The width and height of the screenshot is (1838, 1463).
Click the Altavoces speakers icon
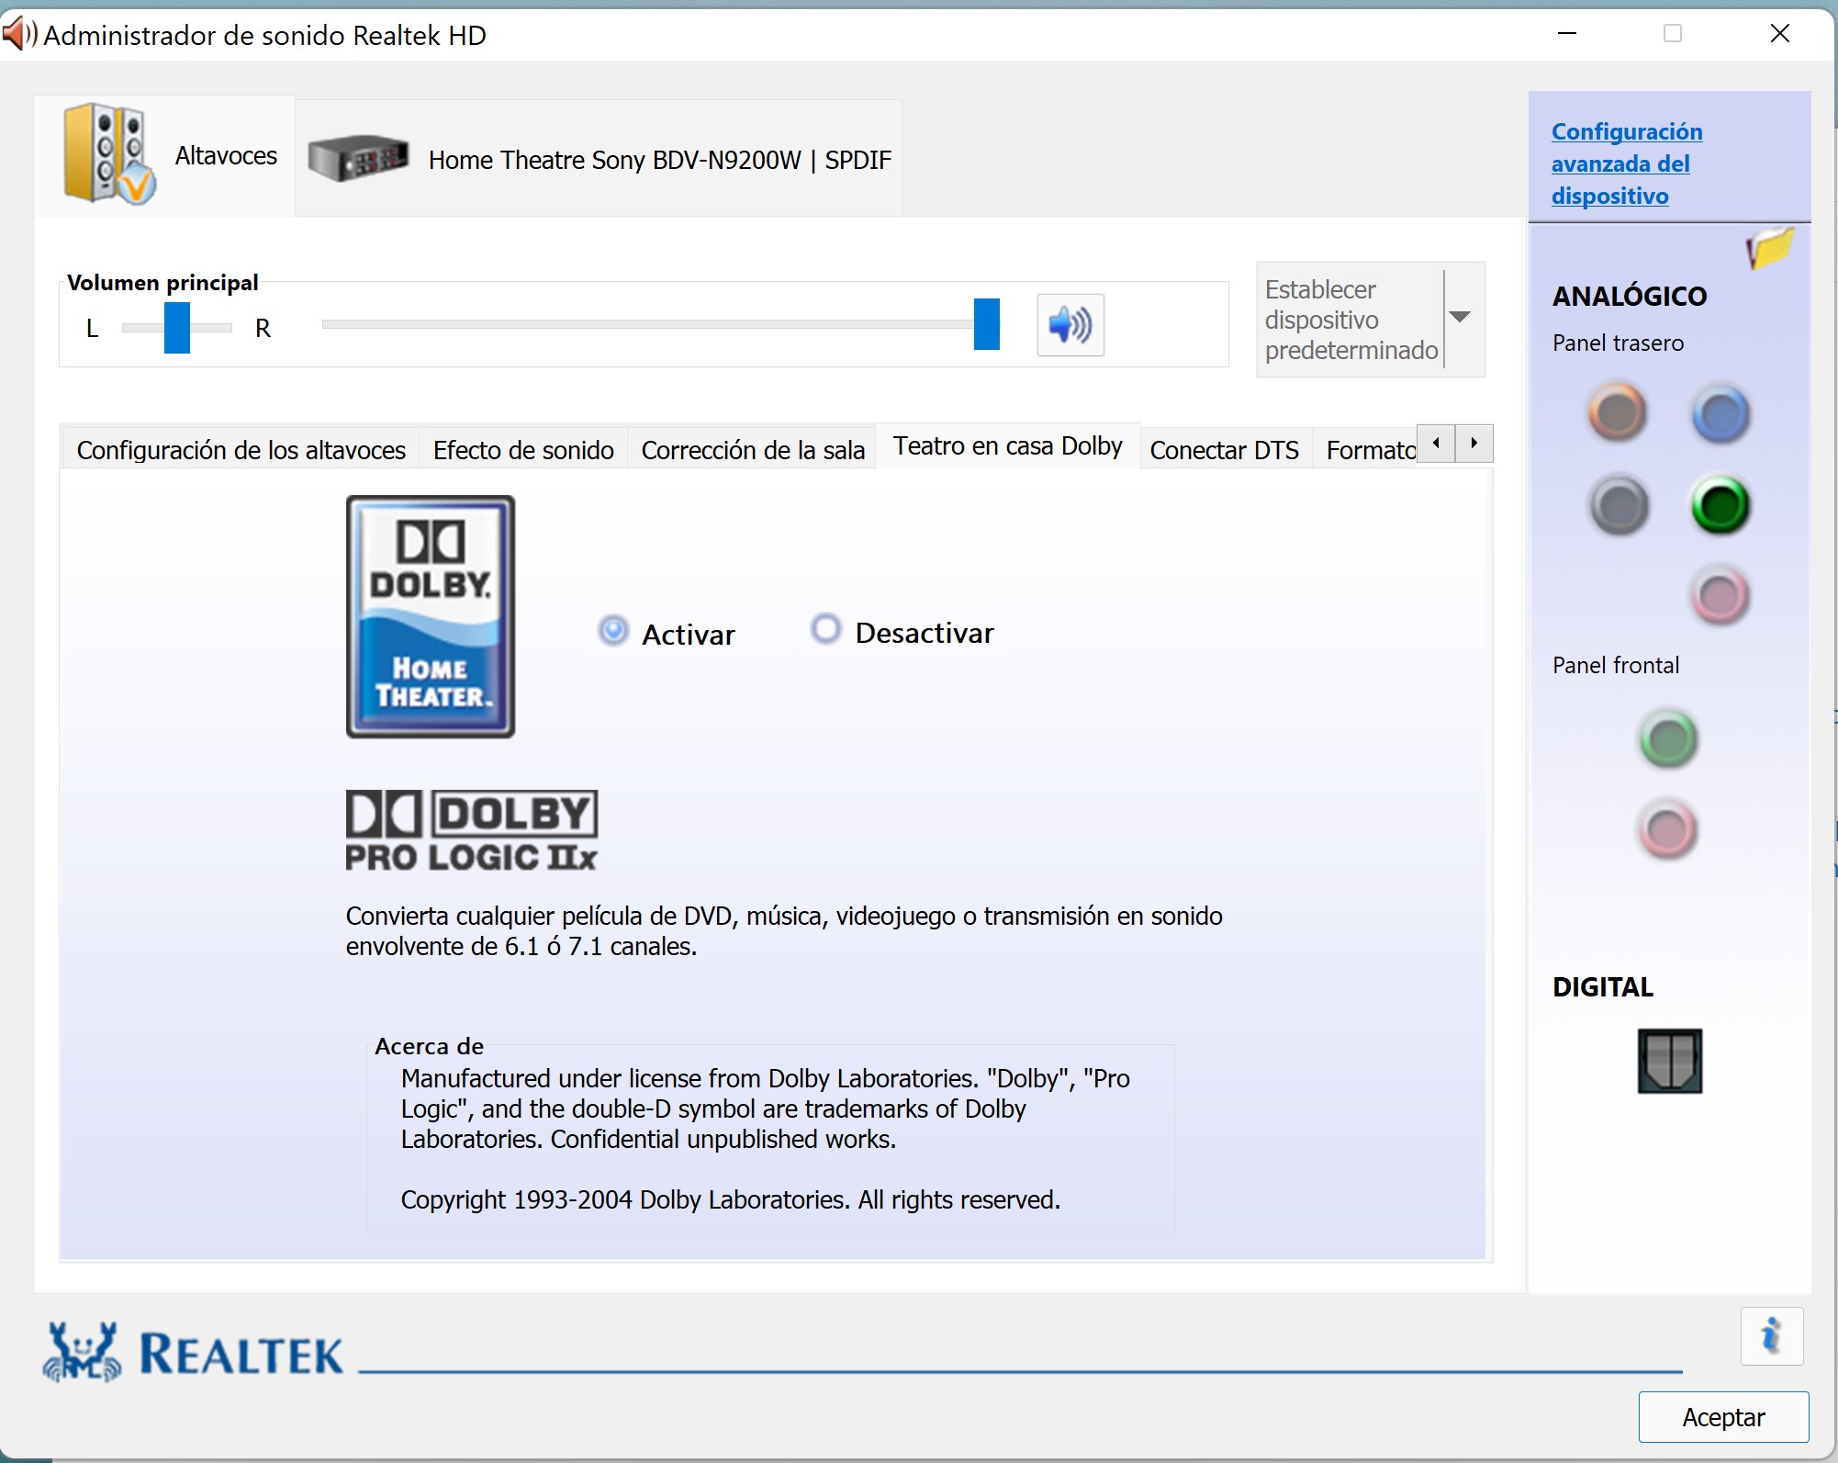[108, 153]
